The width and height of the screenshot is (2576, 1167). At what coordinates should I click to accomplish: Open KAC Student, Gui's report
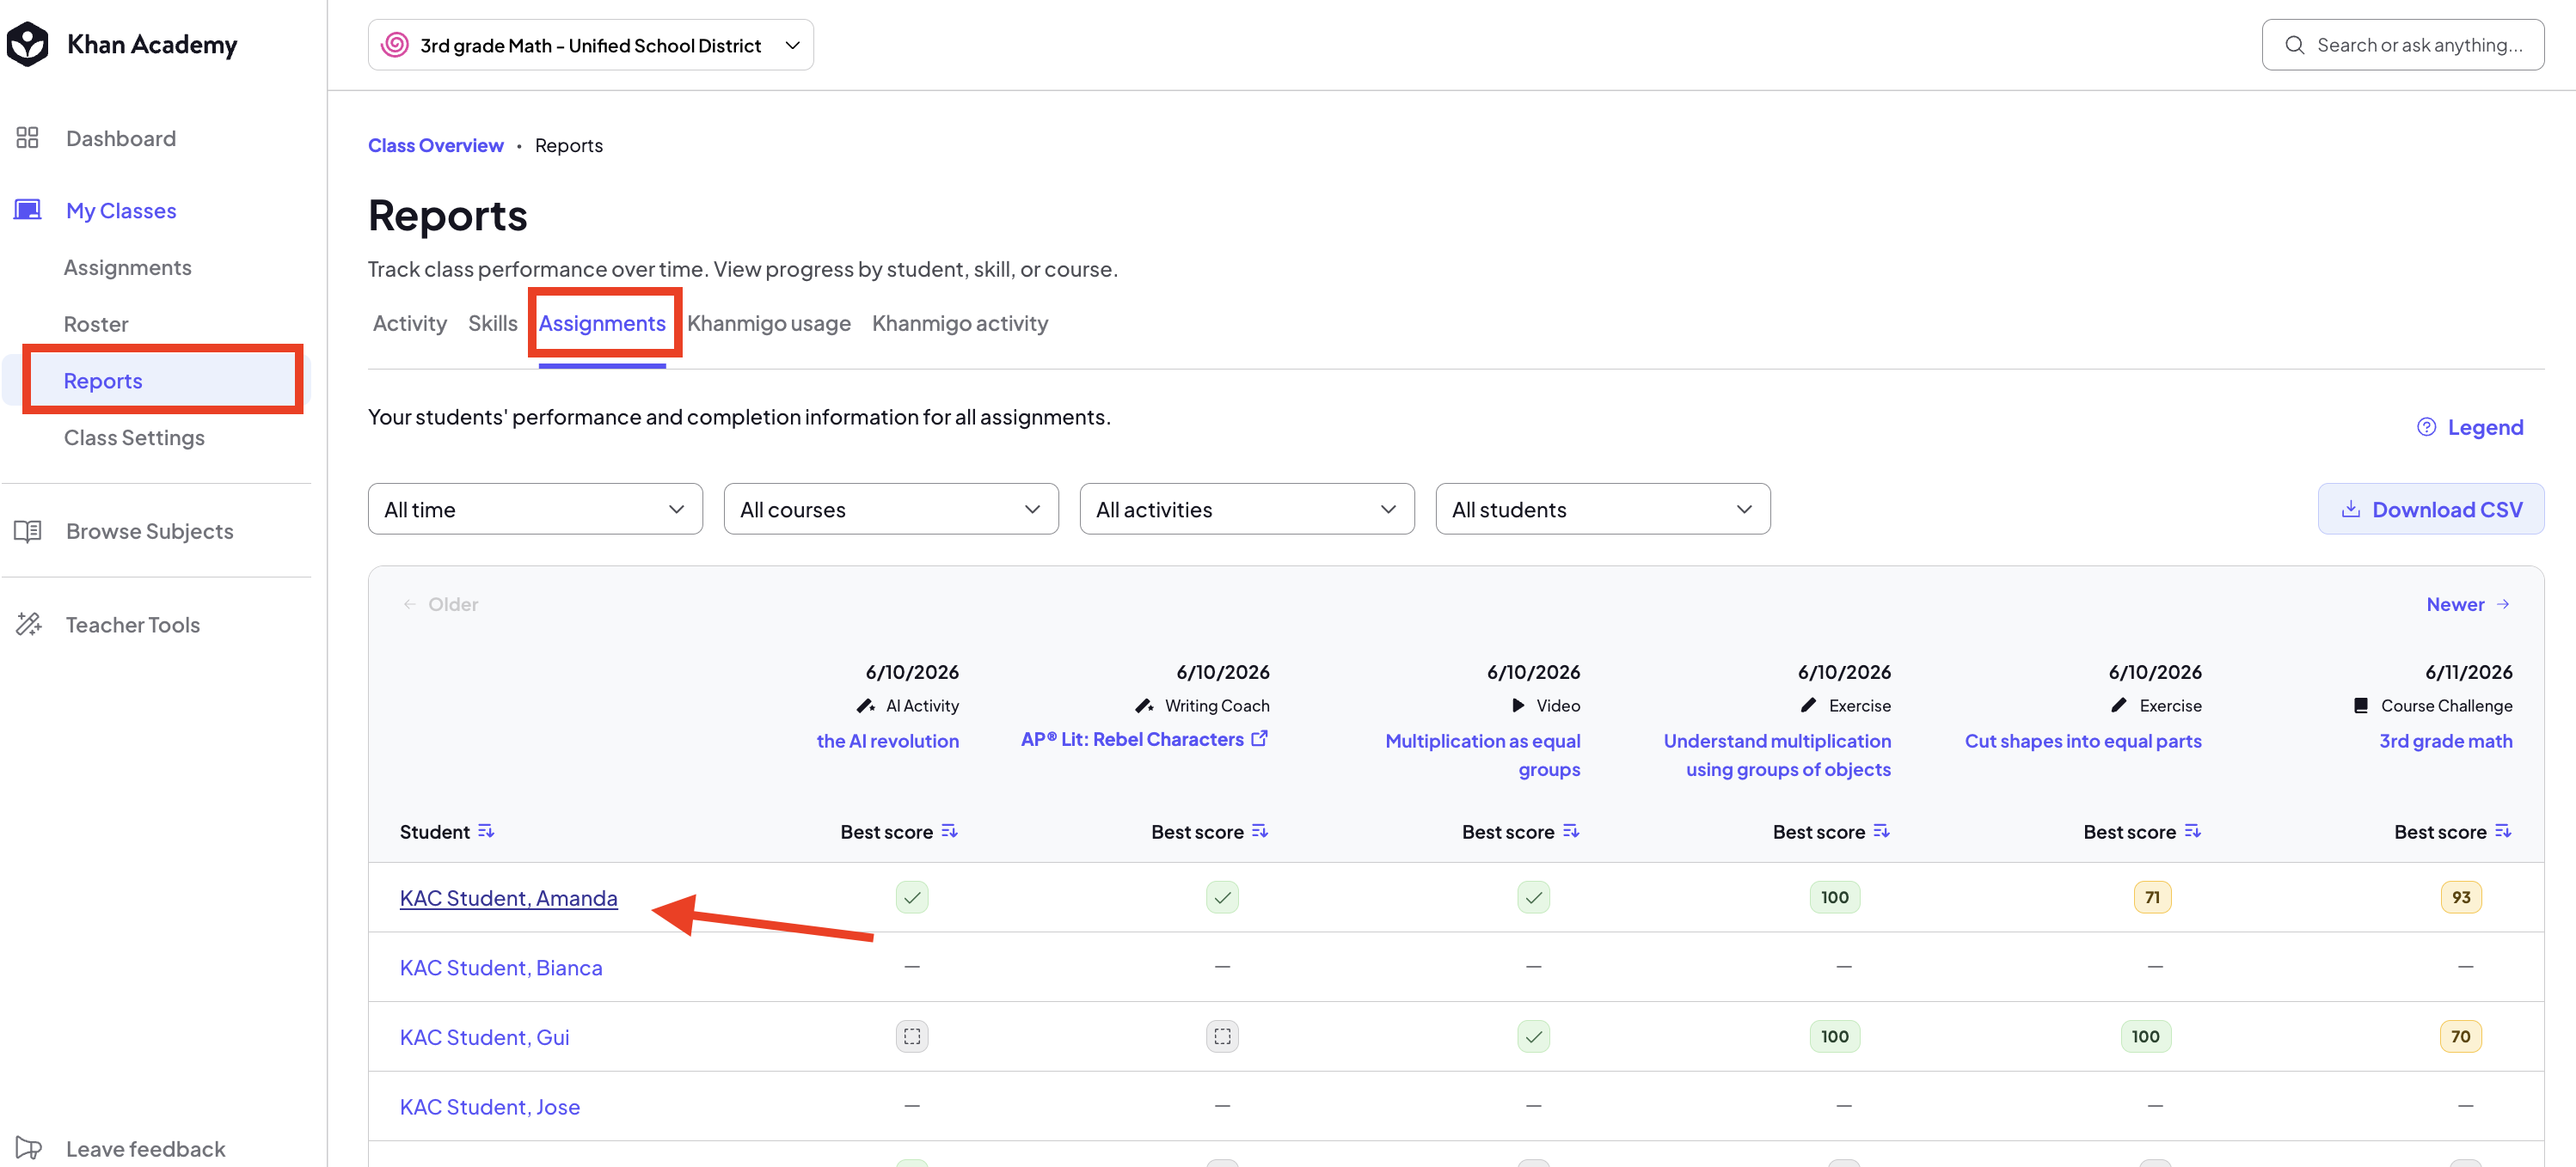point(485,1037)
